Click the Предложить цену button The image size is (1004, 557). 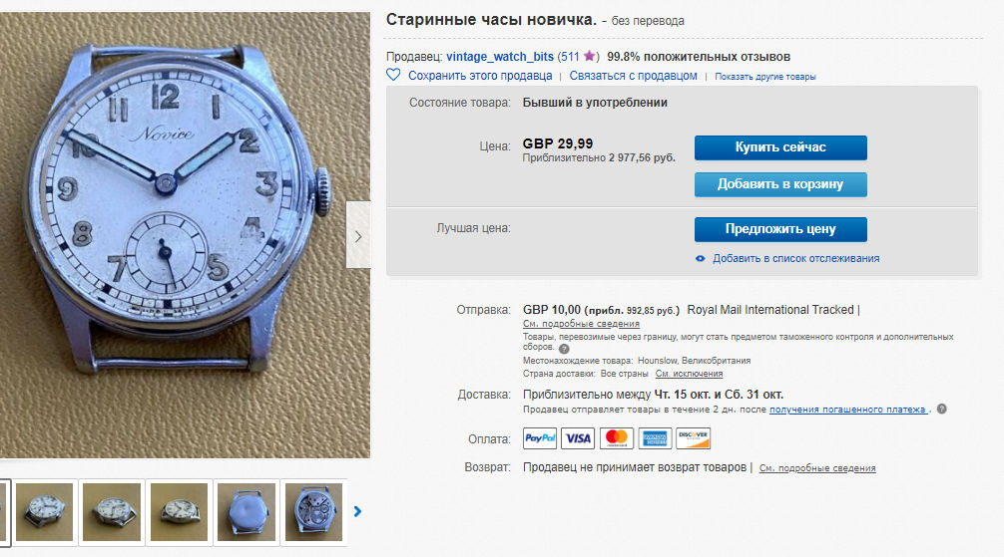(x=780, y=229)
